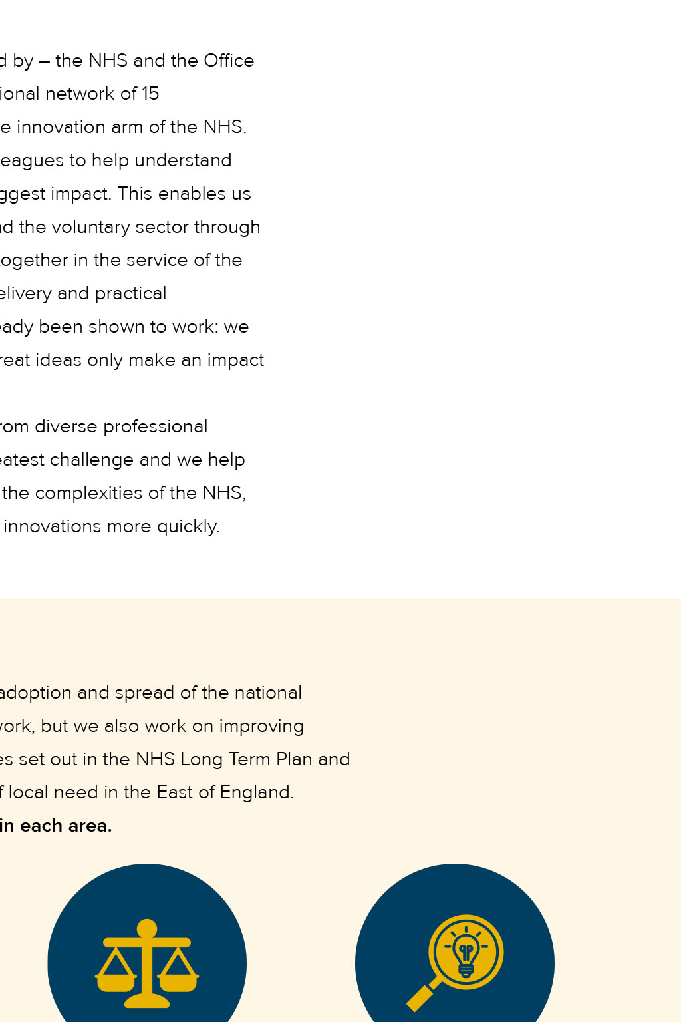Click the text 'delivery and practical'
681x1022 pixels.
pos(83,293)
